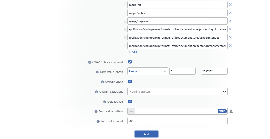Open the Form value length Range dropdown
This screenshot has height=139, width=270.
click(148, 71)
